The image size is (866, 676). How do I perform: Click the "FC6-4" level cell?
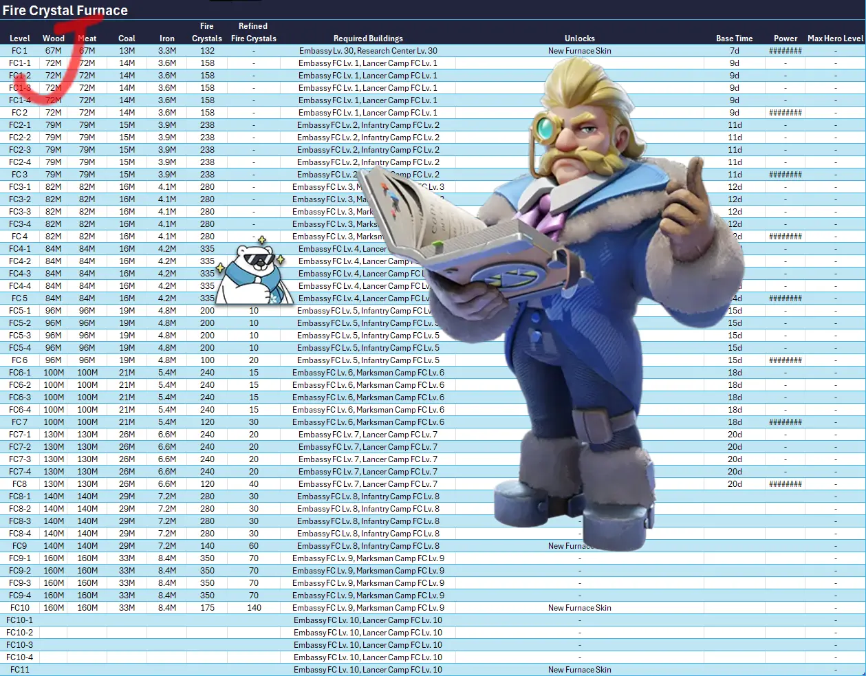pos(20,410)
